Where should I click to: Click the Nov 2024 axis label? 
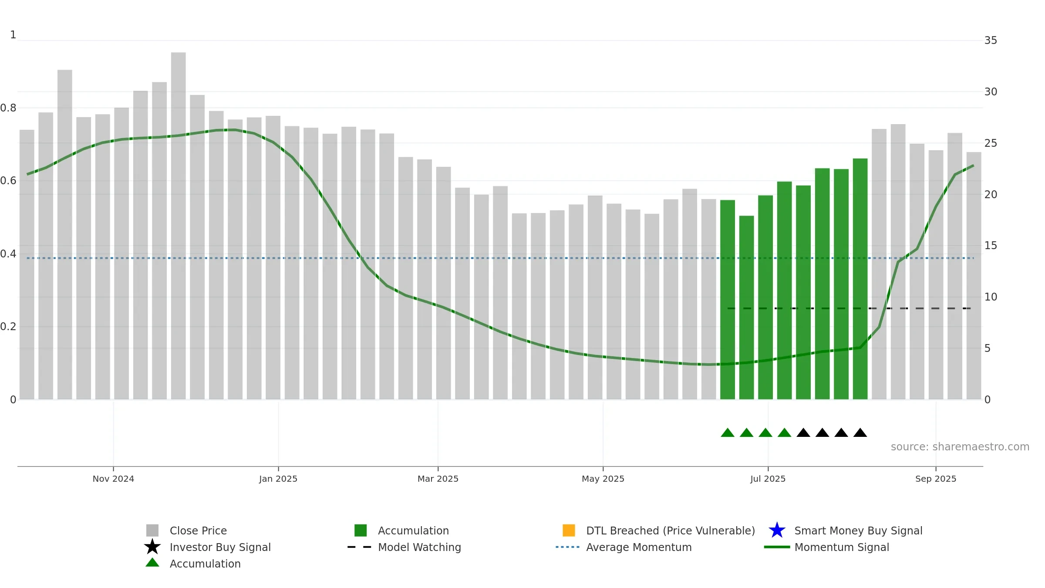click(x=113, y=479)
